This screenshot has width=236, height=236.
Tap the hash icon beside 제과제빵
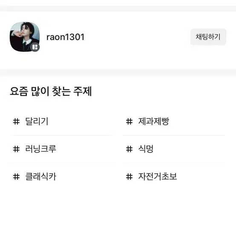tap(129, 121)
